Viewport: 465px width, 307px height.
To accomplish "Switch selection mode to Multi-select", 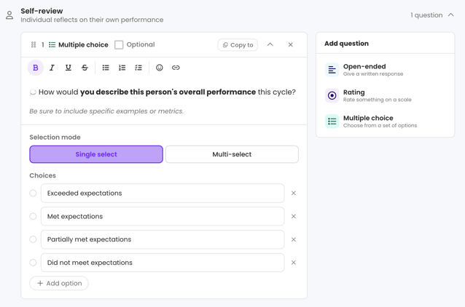I will tap(232, 154).
